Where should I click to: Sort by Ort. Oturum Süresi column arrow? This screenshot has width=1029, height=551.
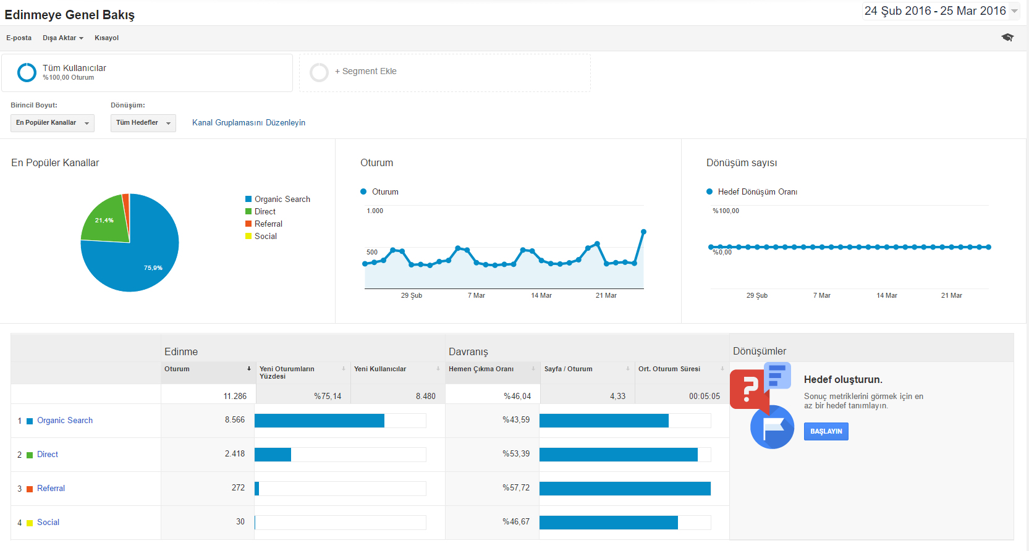(722, 369)
